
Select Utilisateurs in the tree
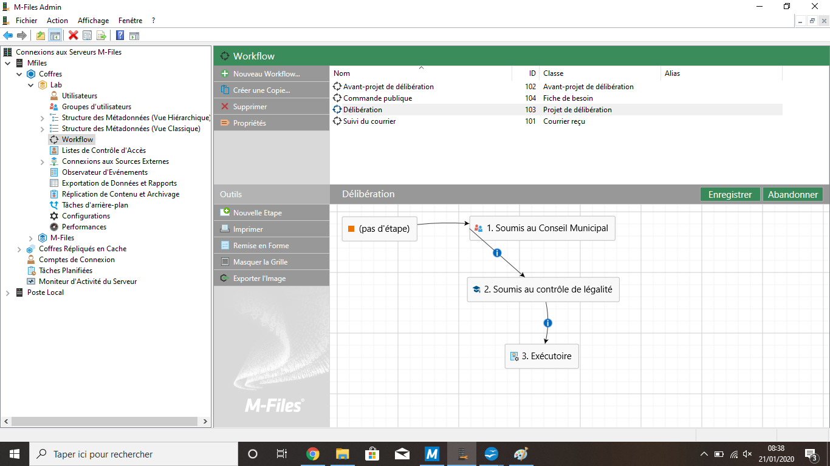(80, 96)
